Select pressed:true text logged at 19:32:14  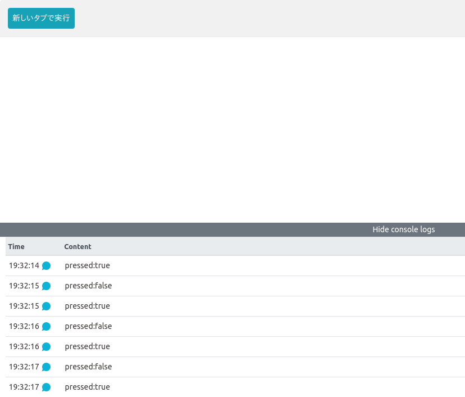point(87,265)
